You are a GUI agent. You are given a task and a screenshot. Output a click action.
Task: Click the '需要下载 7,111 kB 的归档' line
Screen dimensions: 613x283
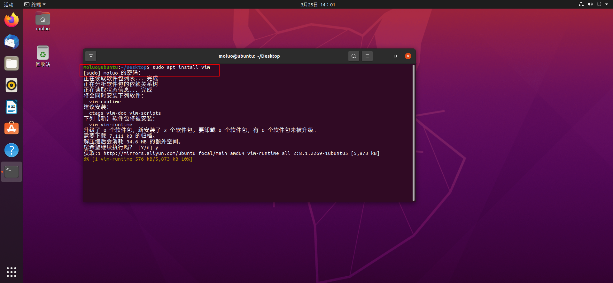click(x=120, y=136)
